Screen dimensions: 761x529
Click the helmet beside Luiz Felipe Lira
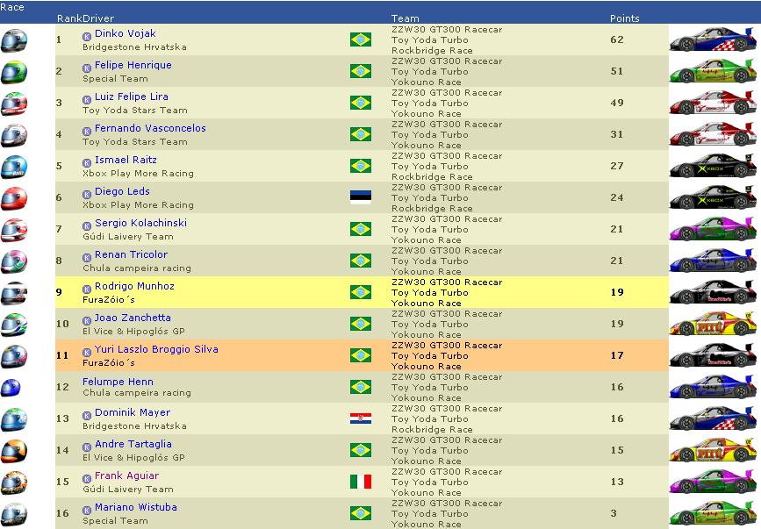tap(14, 104)
